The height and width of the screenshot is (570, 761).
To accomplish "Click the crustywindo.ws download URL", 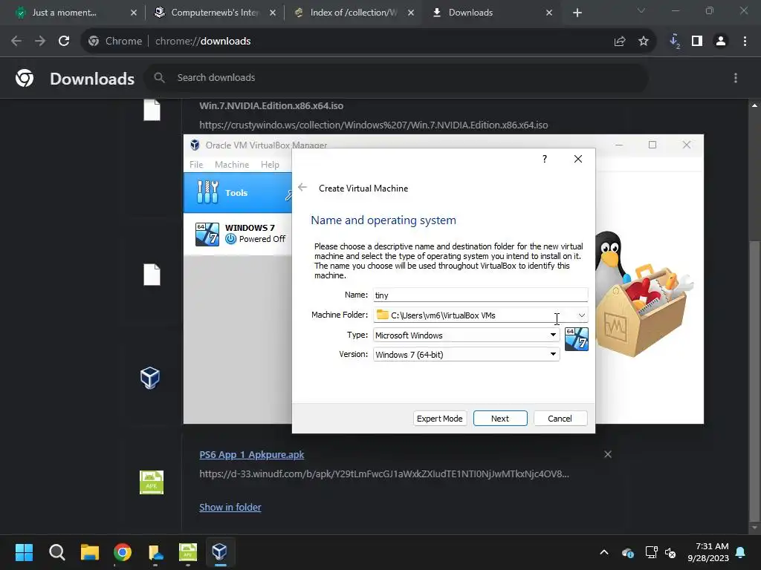I will point(374,125).
